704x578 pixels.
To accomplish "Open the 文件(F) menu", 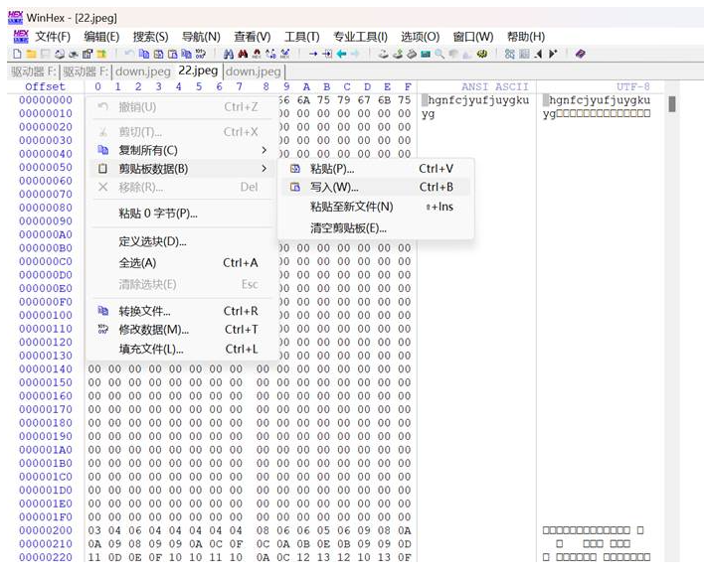I will tap(53, 37).
